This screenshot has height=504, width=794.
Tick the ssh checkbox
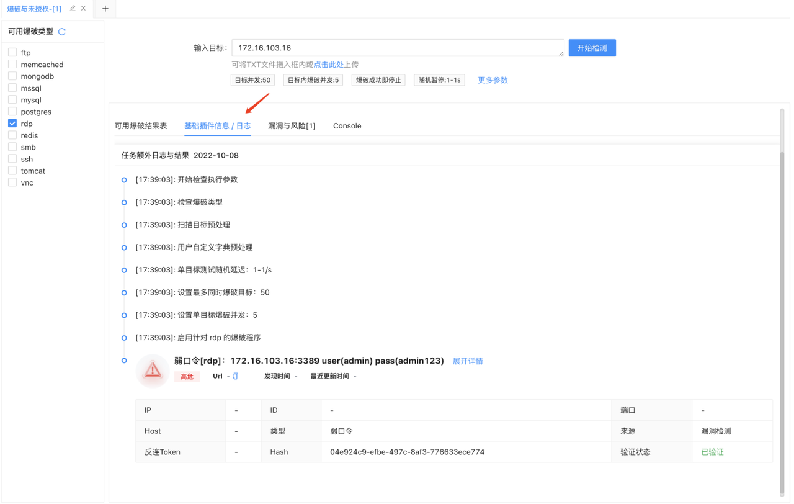tap(12, 159)
